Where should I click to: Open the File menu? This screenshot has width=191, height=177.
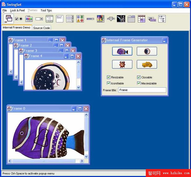pyautogui.click(x=5, y=11)
